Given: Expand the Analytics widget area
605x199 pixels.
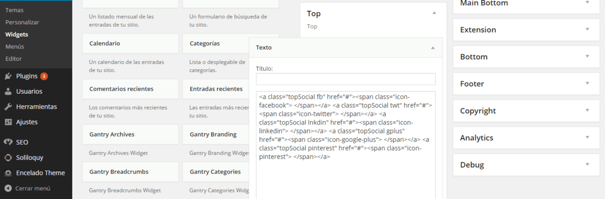Looking at the screenshot, I should click(587, 137).
